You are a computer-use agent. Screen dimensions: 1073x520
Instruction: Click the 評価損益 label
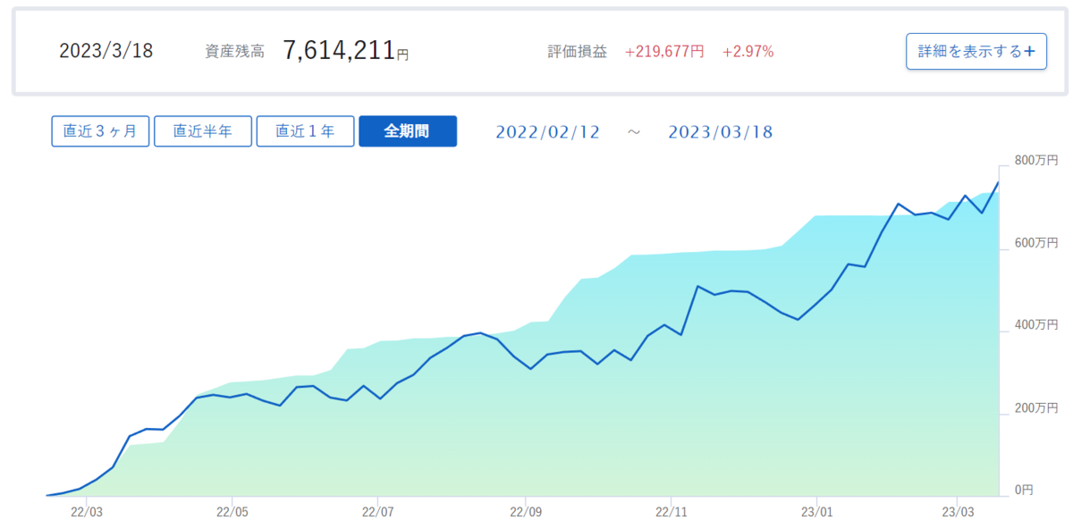tap(577, 52)
